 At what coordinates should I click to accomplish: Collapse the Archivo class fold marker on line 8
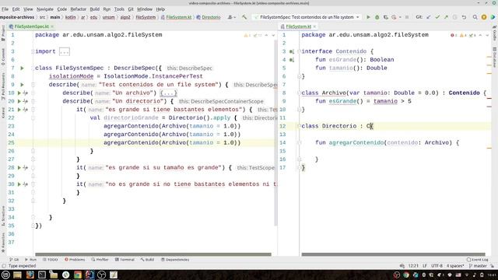299,93
